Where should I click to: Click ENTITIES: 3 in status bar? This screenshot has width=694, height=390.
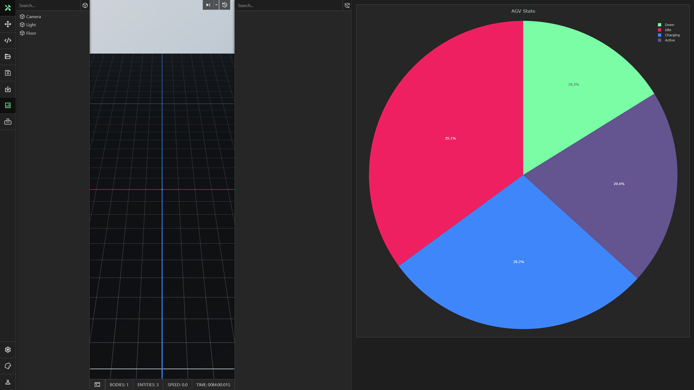148,385
